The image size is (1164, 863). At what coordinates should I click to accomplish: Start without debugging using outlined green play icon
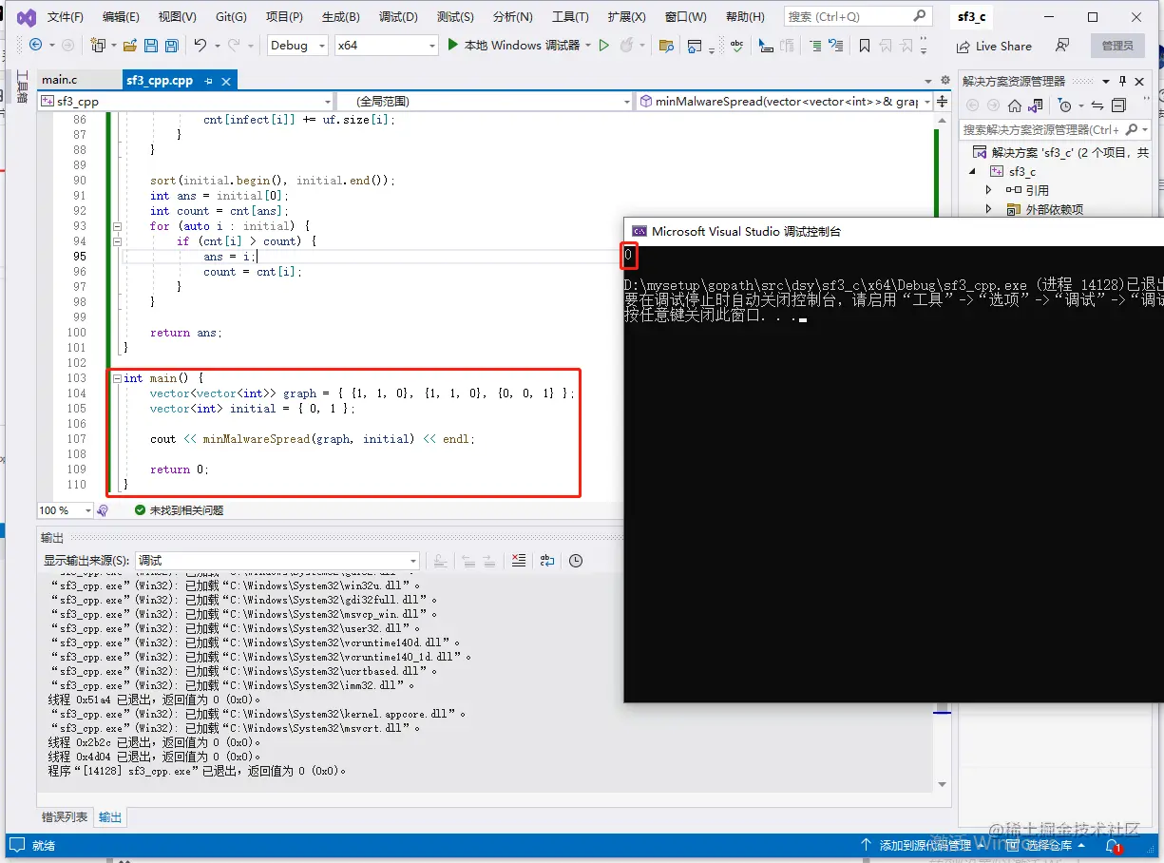pyautogui.click(x=603, y=45)
